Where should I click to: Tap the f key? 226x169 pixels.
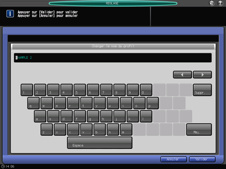coord(80,116)
